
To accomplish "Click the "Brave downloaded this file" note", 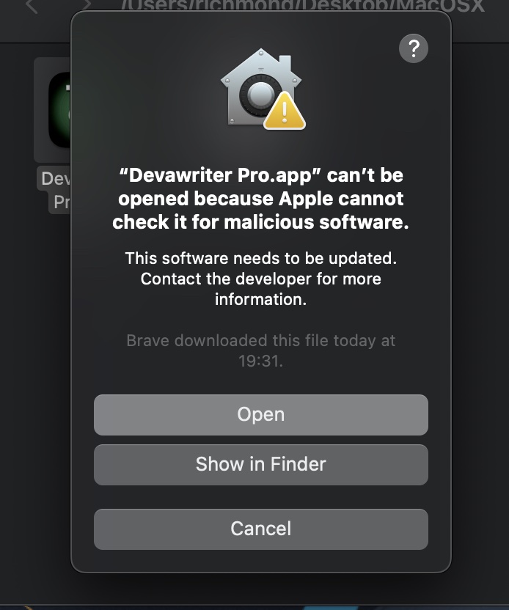I will pos(260,340).
